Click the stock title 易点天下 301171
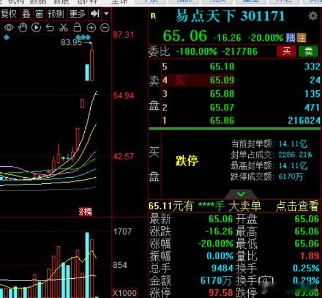Screen dimensions: 322x298 [x=230, y=16]
